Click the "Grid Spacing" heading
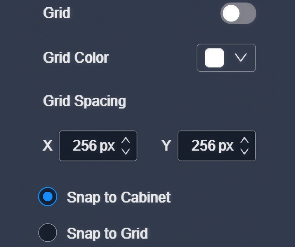Viewport: 295px width, 247px height. pos(84,101)
